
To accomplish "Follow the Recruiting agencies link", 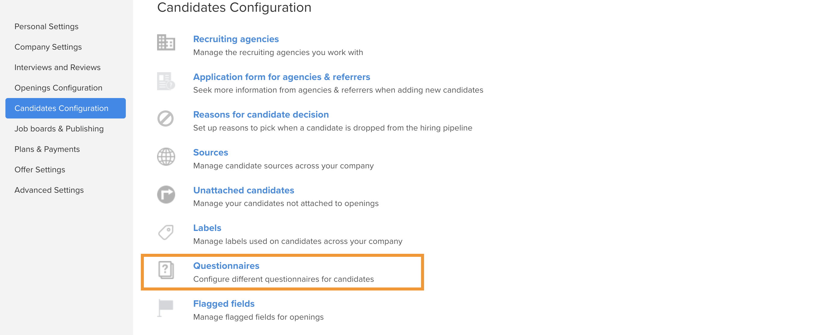I will point(236,39).
